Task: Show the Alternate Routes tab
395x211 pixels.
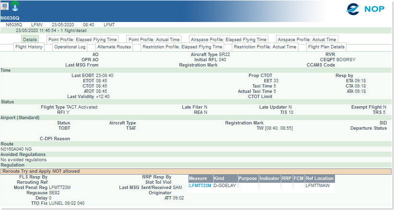Action: coord(114,47)
